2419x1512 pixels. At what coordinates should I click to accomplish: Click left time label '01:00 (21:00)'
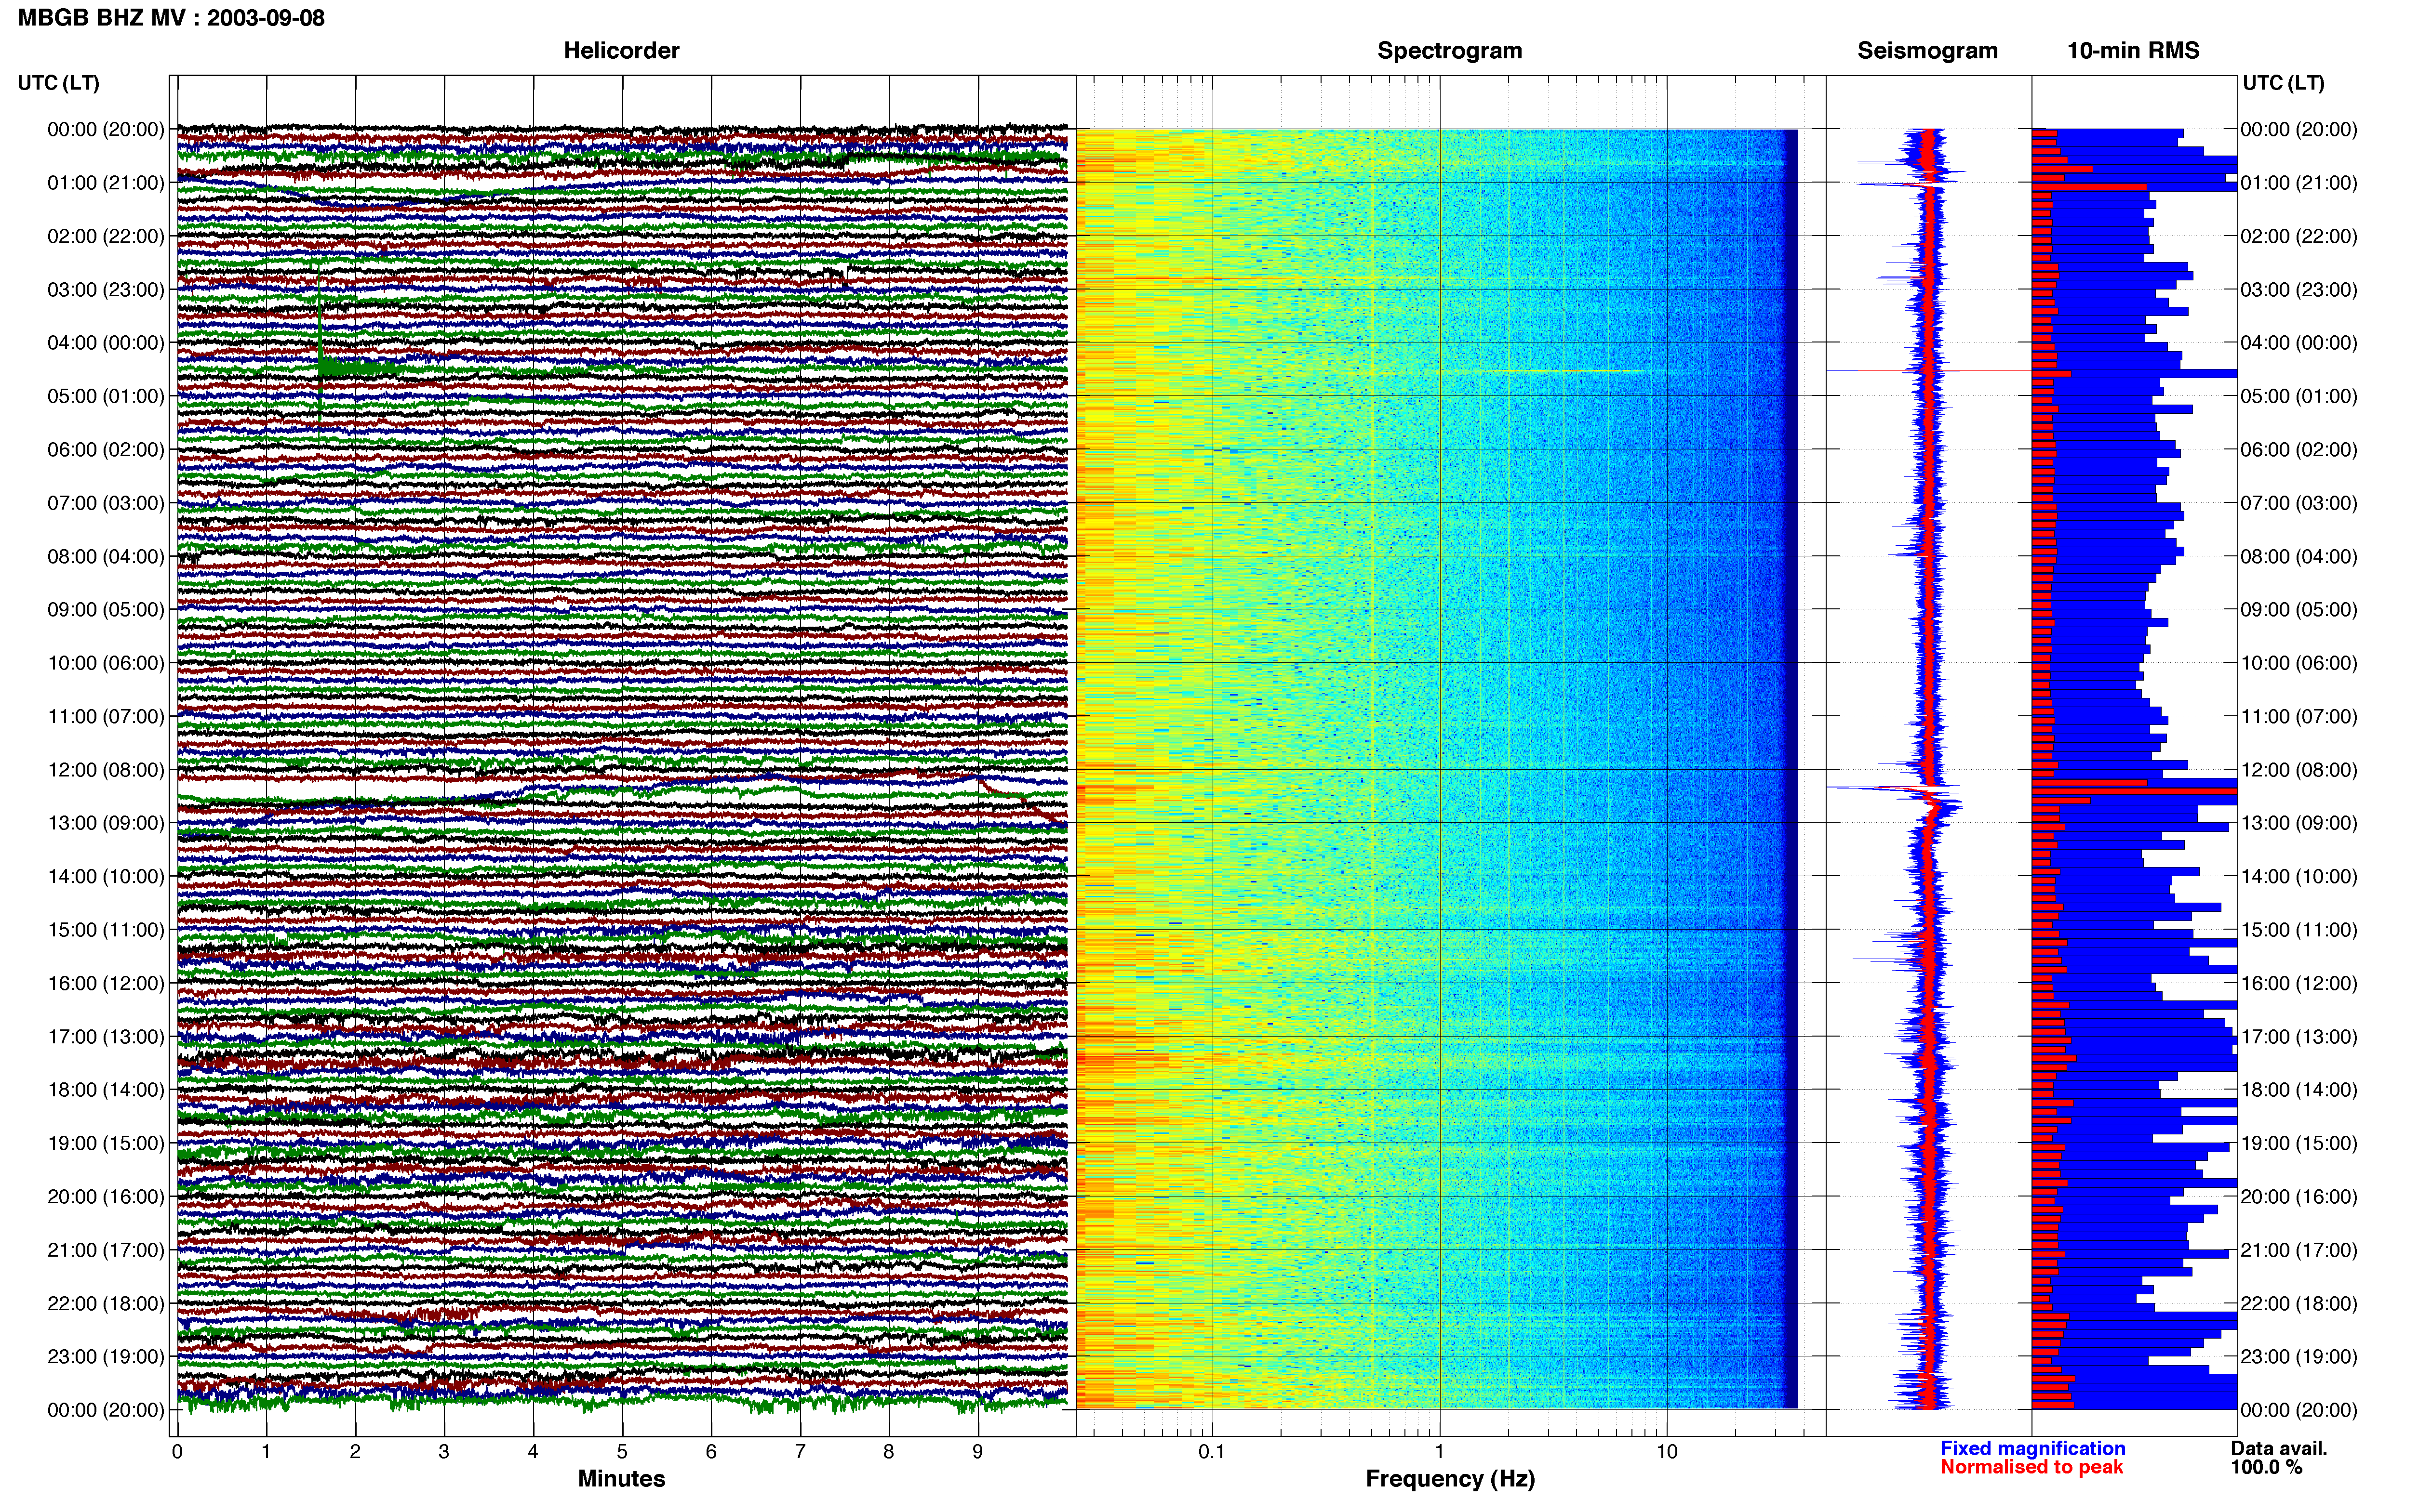pos(106,183)
